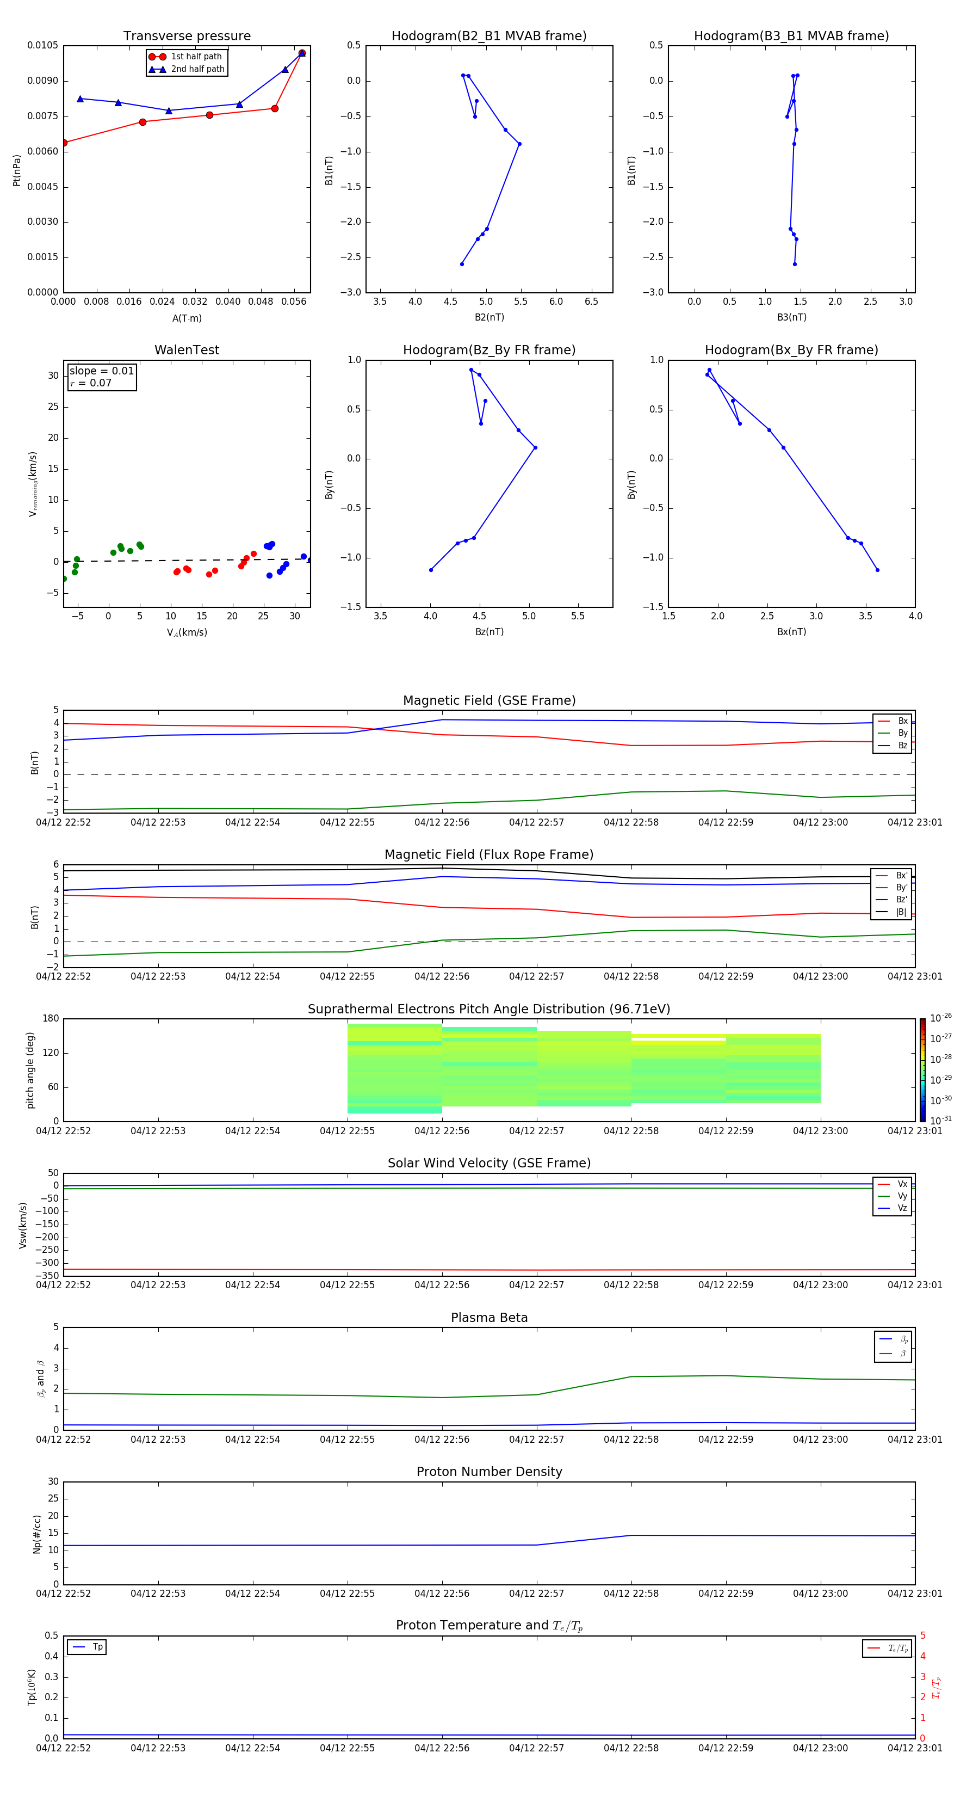The image size is (979, 1796).
Task: Click the colorbar tick '10^-31'
Action: click(940, 1121)
